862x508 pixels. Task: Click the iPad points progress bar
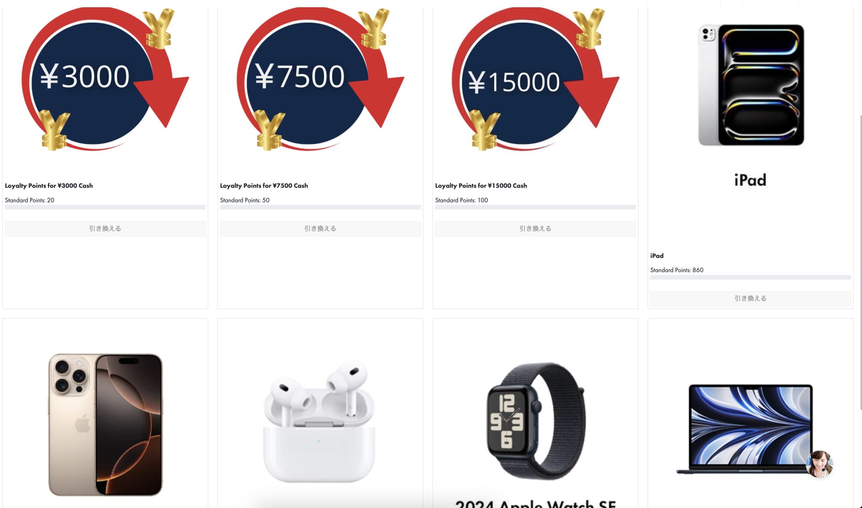751,277
